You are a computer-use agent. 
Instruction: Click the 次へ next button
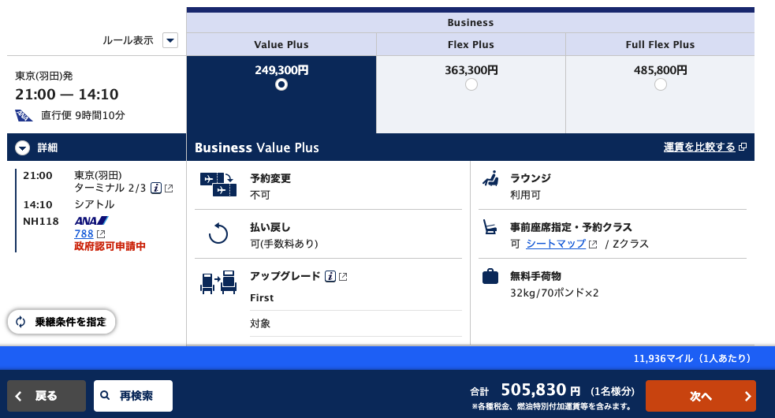click(x=700, y=396)
